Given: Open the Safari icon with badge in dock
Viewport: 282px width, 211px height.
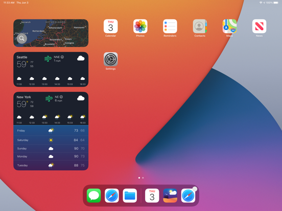Looking at the screenshot, I should [x=188, y=196].
